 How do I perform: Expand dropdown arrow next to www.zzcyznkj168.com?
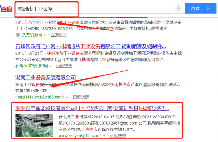[x=104, y=136]
